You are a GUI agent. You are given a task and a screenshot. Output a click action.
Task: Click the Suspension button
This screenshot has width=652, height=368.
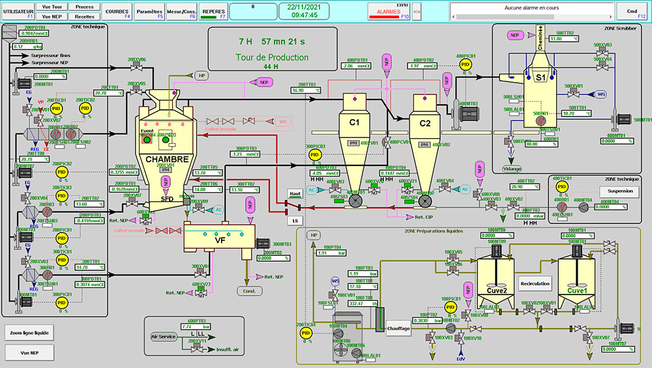(x=620, y=191)
